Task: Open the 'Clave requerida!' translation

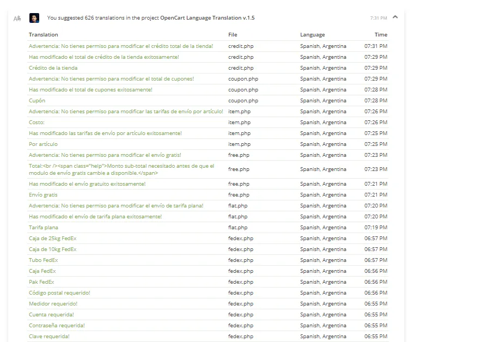Action: tap(49, 336)
